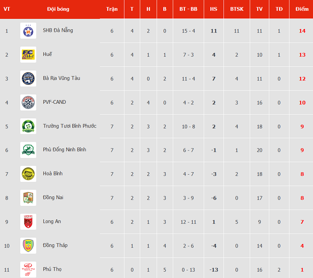Click Trường Tươi Bình Phước green logo
Image resolution: width=313 pixels, height=278 pixels.
(x=28, y=126)
